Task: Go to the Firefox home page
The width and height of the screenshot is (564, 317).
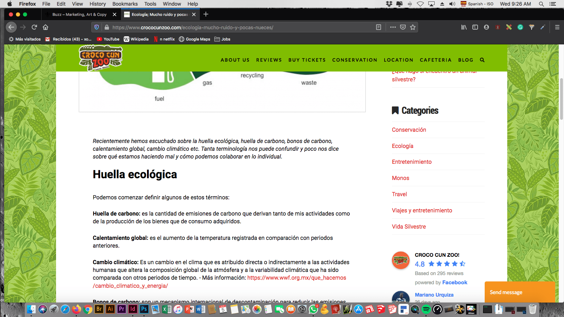Action: (45, 27)
